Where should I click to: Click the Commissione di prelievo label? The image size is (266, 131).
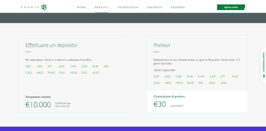[x=169, y=96]
